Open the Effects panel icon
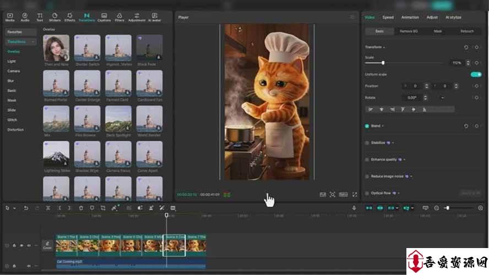 click(x=69, y=16)
